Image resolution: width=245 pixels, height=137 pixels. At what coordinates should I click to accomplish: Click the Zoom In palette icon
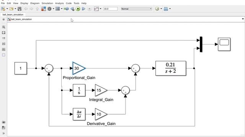[3, 27]
